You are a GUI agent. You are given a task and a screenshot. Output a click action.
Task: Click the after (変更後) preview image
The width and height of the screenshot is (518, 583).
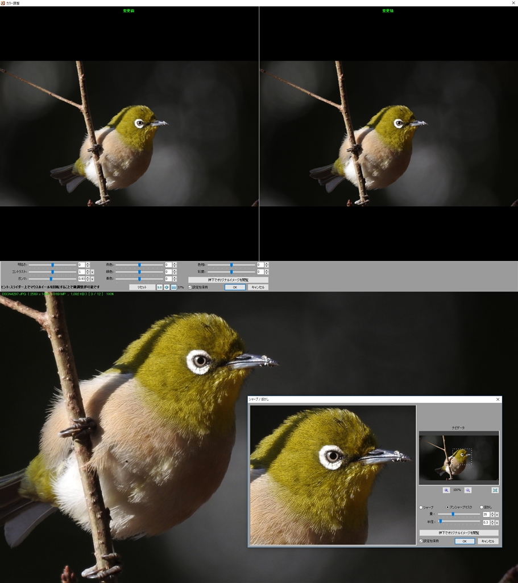pyautogui.click(x=389, y=133)
